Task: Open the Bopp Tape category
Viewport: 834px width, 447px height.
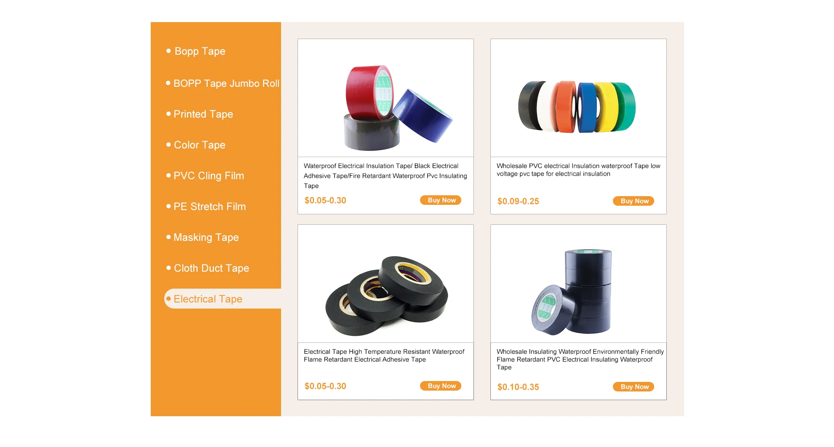Action: point(200,51)
